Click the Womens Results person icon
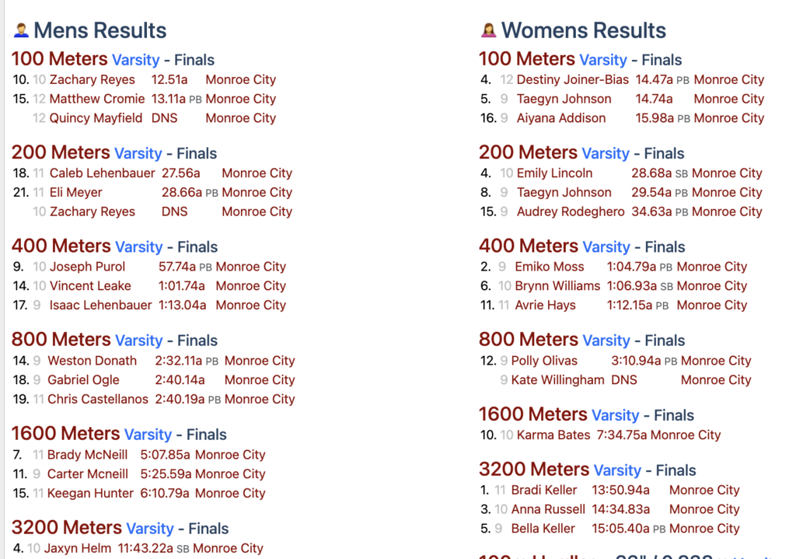796x559 pixels. click(488, 31)
